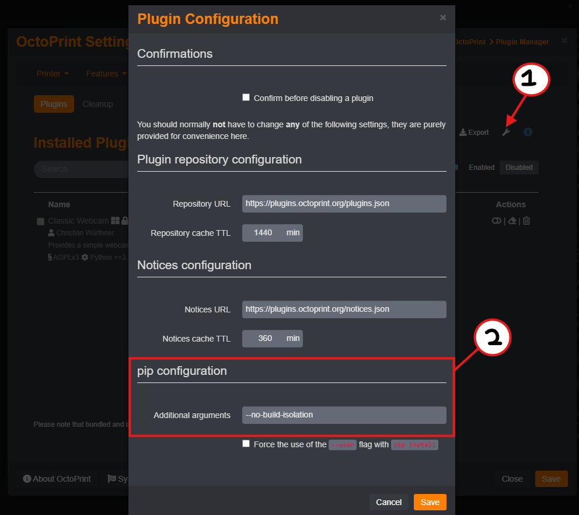Click the blue info circle icon
The width and height of the screenshot is (579, 515).
(x=528, y=133)
